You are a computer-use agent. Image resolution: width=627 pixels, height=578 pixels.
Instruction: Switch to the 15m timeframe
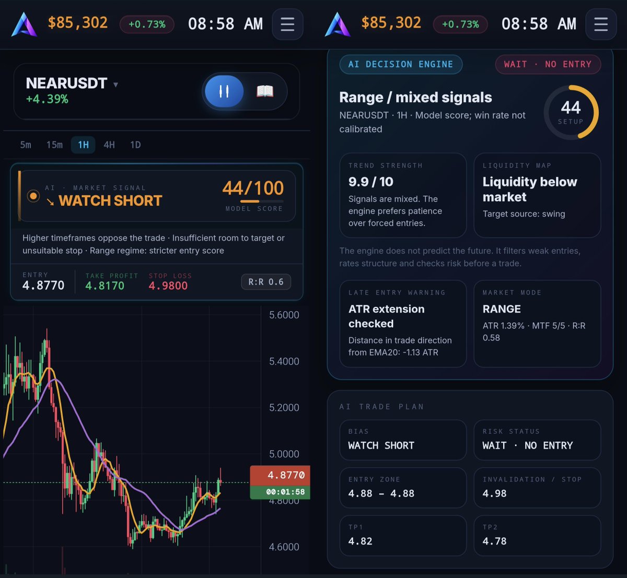pyautogui.click(x=54, y=145)
